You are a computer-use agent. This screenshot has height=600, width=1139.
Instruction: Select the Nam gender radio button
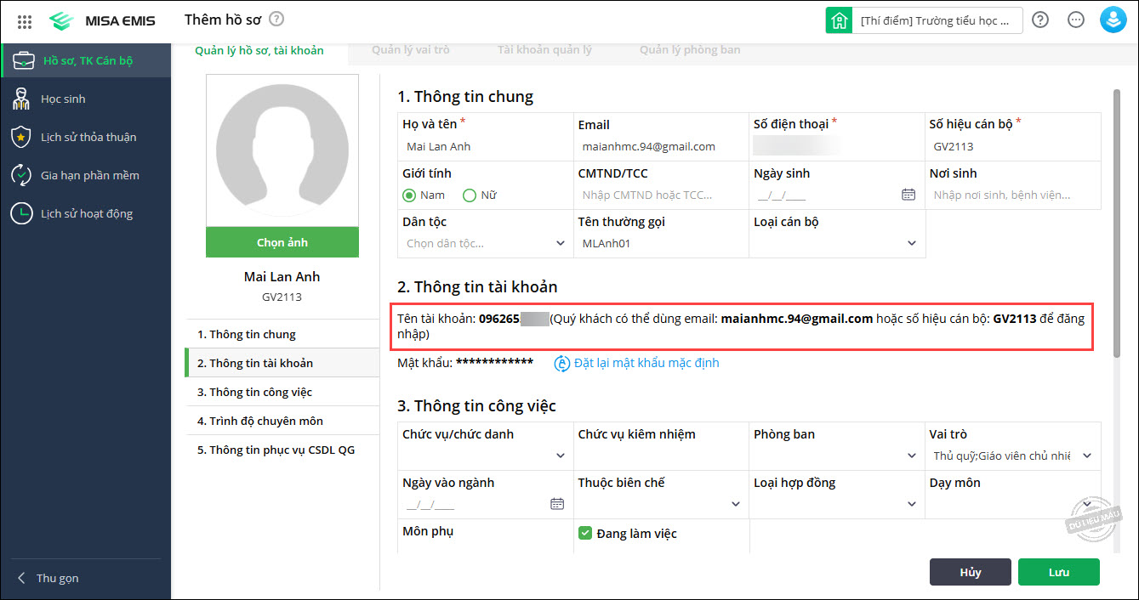409,195
